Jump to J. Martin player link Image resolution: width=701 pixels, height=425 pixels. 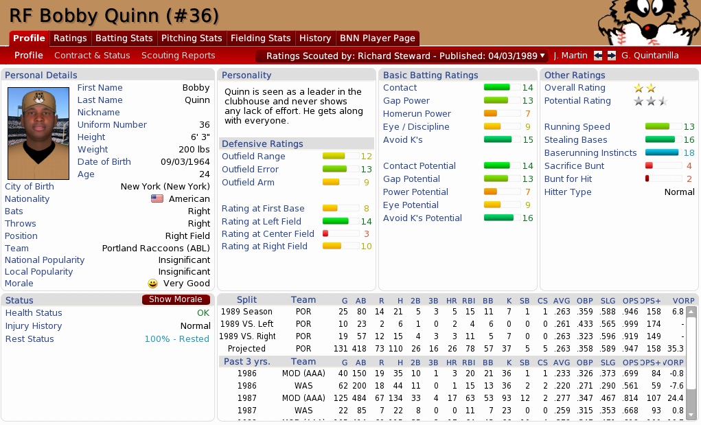point(570,56)
